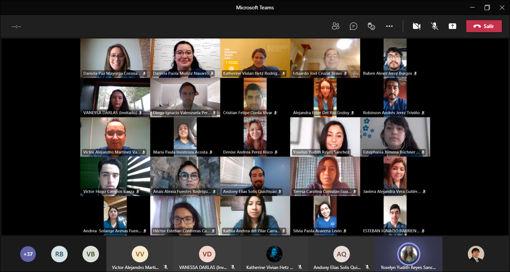Restore down the Microsoft Teams window
The width and height of the screenshot is (510, 272).
[487, 7]
